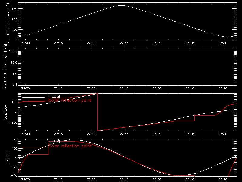Click 22:00 time label below Earth angle plot
Viewport: 242px width, 182px height.
26,43
